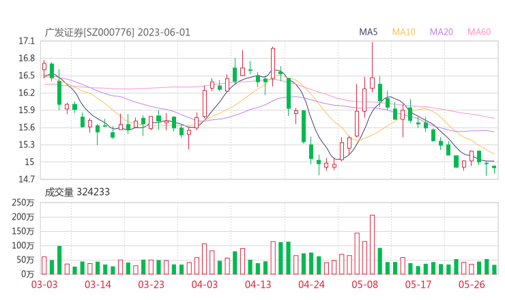Click the 04-13 date label

258,285
